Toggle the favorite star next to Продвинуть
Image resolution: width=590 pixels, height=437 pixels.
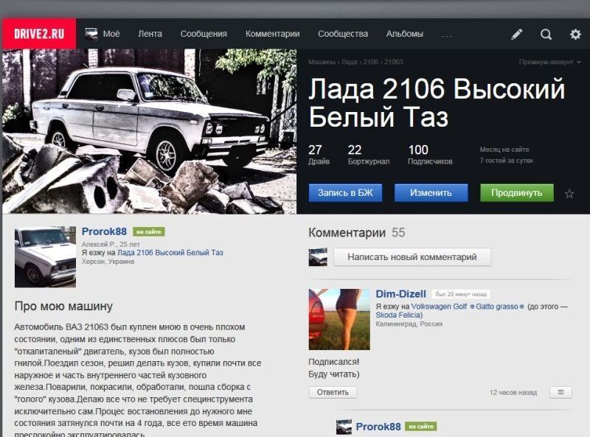point(569,194)
